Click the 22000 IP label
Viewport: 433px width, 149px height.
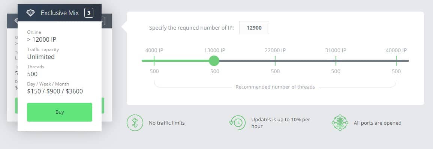click(275, 50)
